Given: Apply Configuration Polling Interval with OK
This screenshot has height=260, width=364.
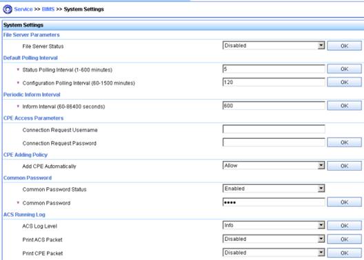Looking at the screenshot, I should 344,82.
